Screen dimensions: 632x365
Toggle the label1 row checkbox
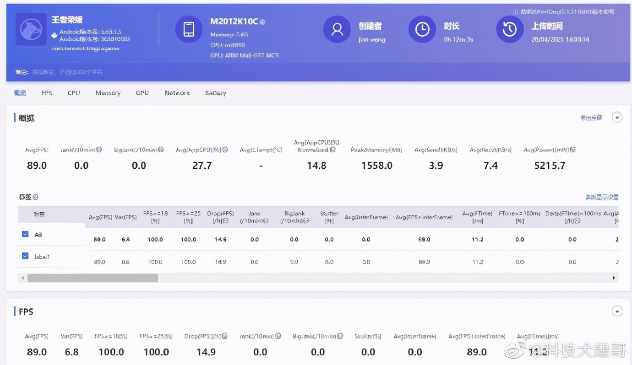tap(25, 256)
